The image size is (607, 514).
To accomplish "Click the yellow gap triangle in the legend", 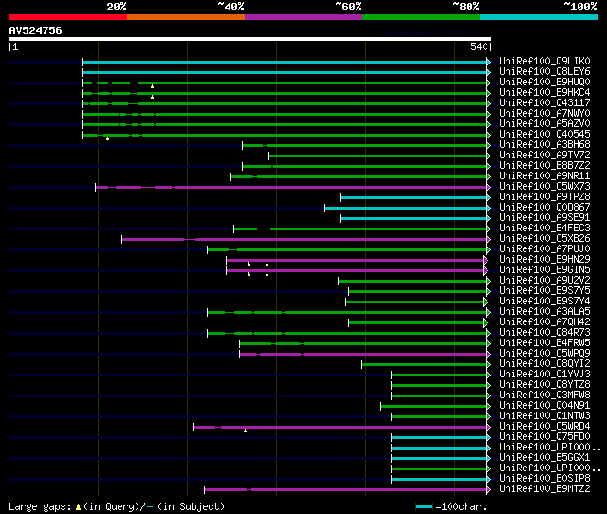I will click(78, 507).
